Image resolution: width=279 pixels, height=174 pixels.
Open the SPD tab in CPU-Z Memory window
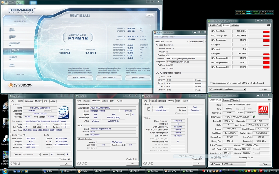pyautogui.click(x=178, y=101)
